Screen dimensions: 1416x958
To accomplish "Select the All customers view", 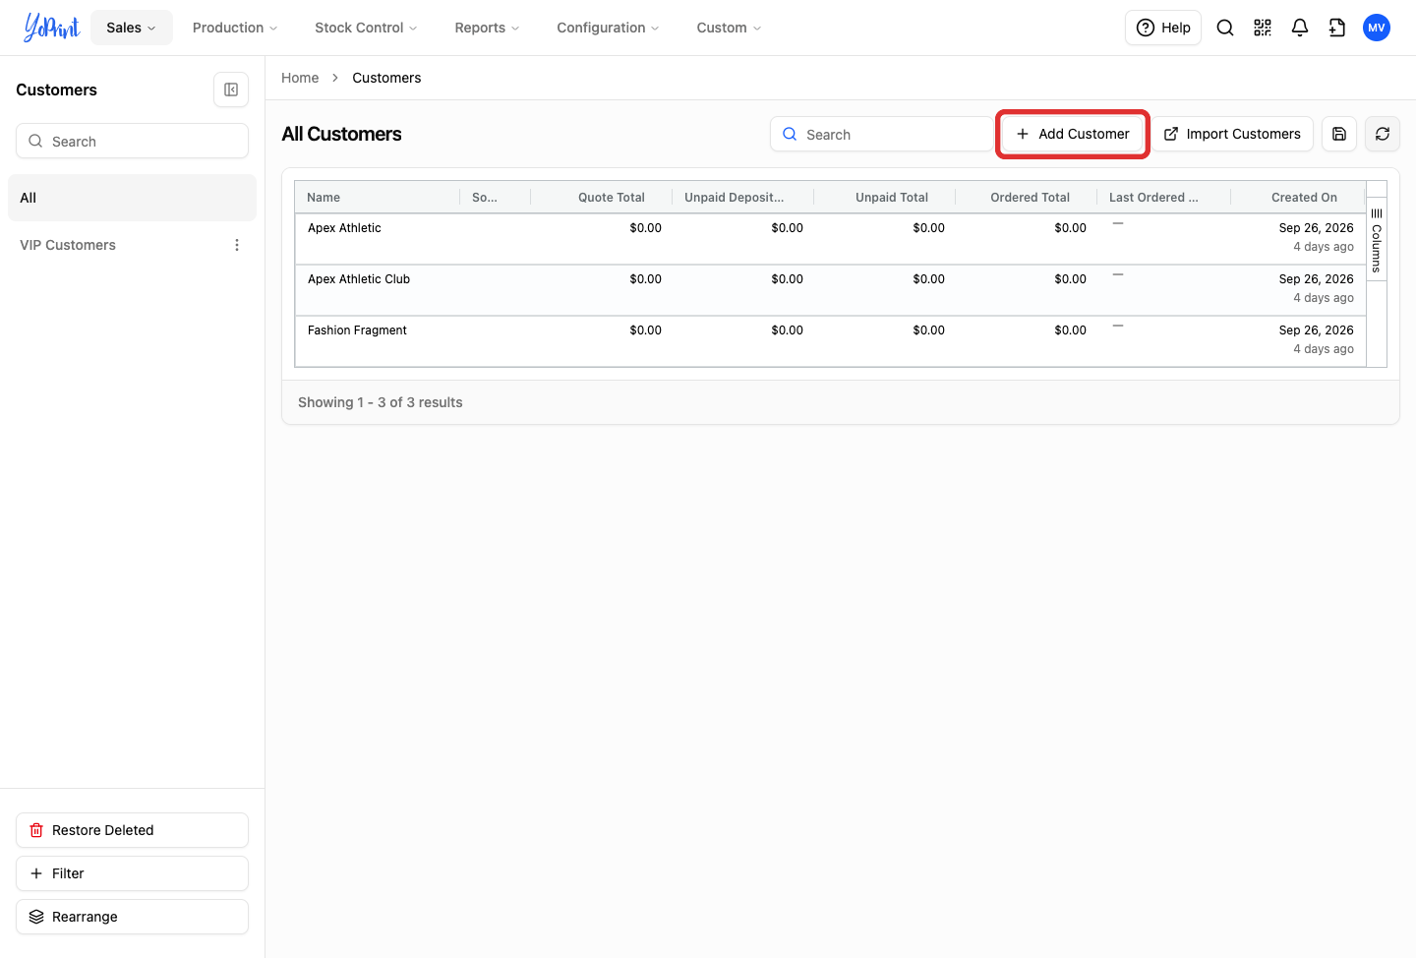I will coord(132,198).
